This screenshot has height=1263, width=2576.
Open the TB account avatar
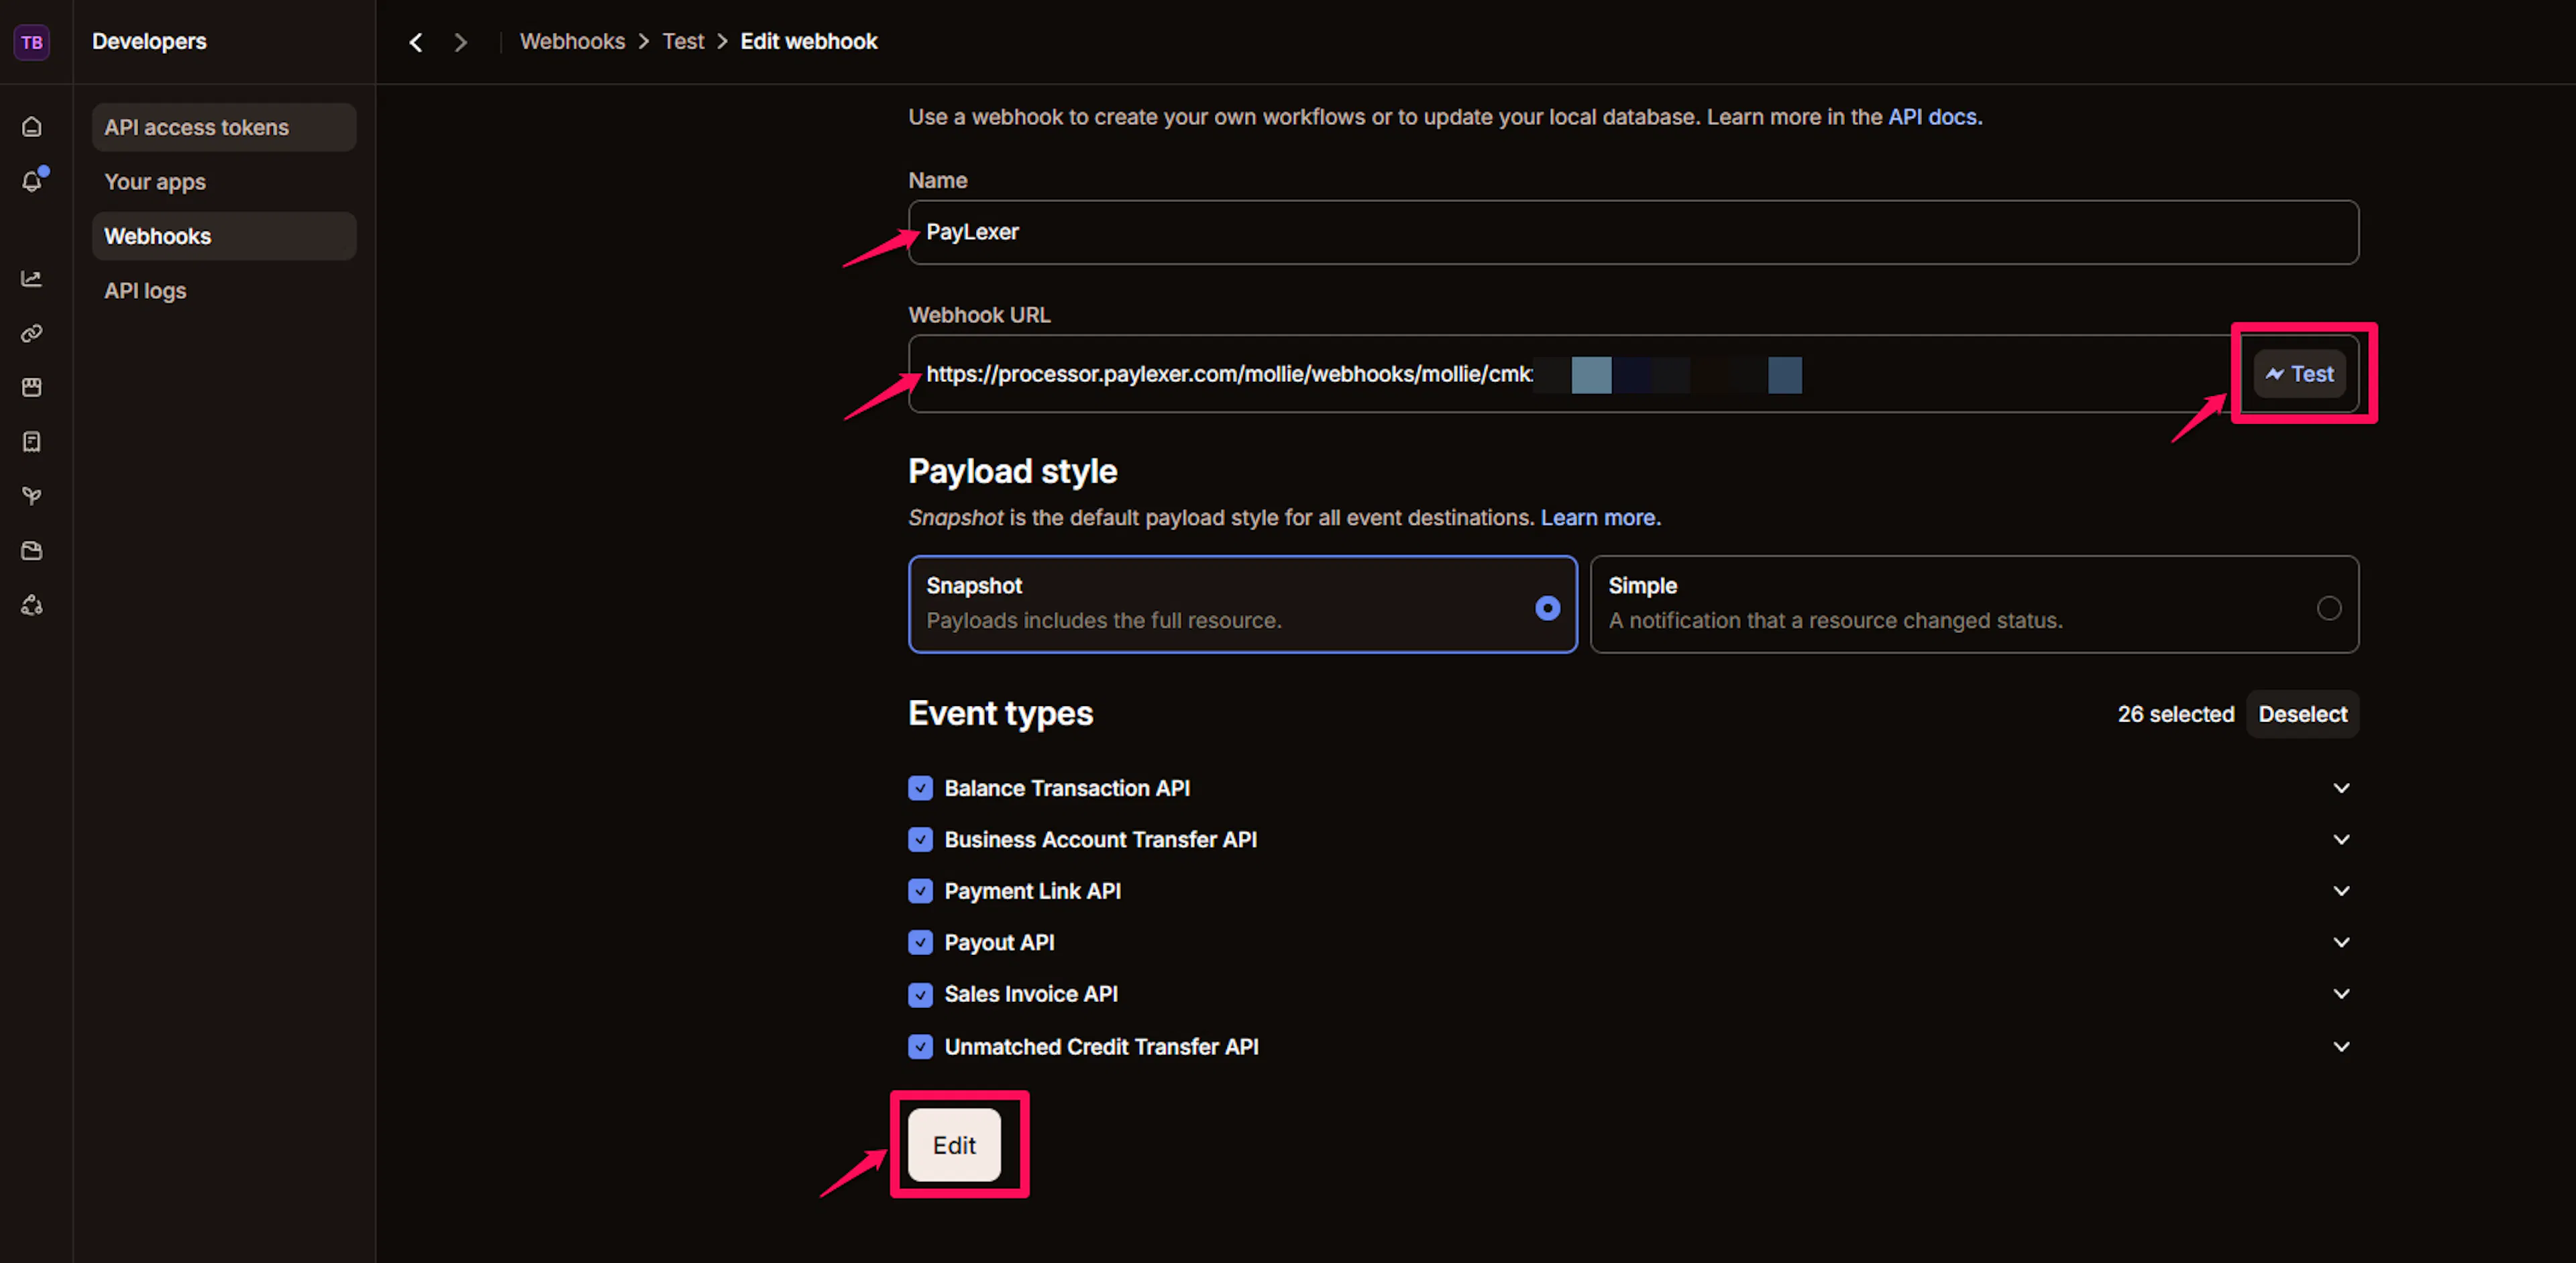tap(32, 42)
